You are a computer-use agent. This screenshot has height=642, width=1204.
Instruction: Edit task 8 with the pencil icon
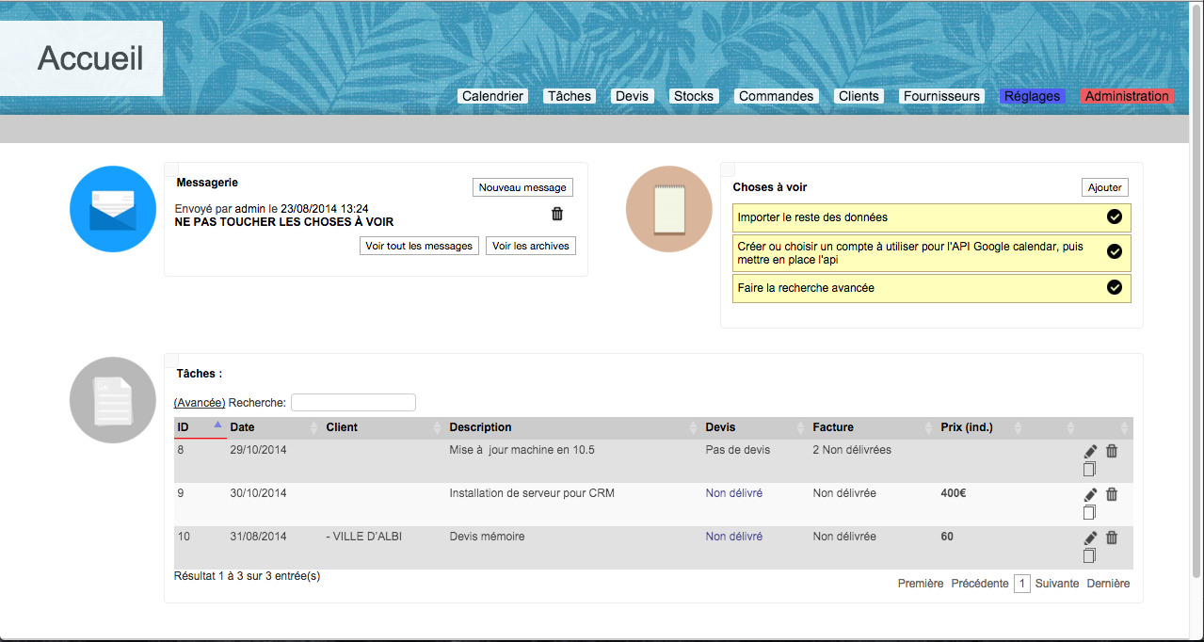[1090, 452]
